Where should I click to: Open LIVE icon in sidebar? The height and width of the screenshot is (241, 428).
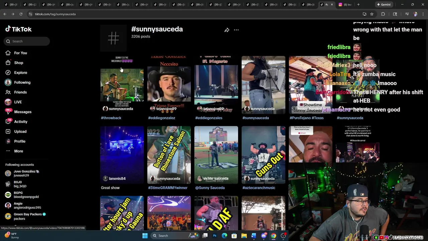coord(8,102)
